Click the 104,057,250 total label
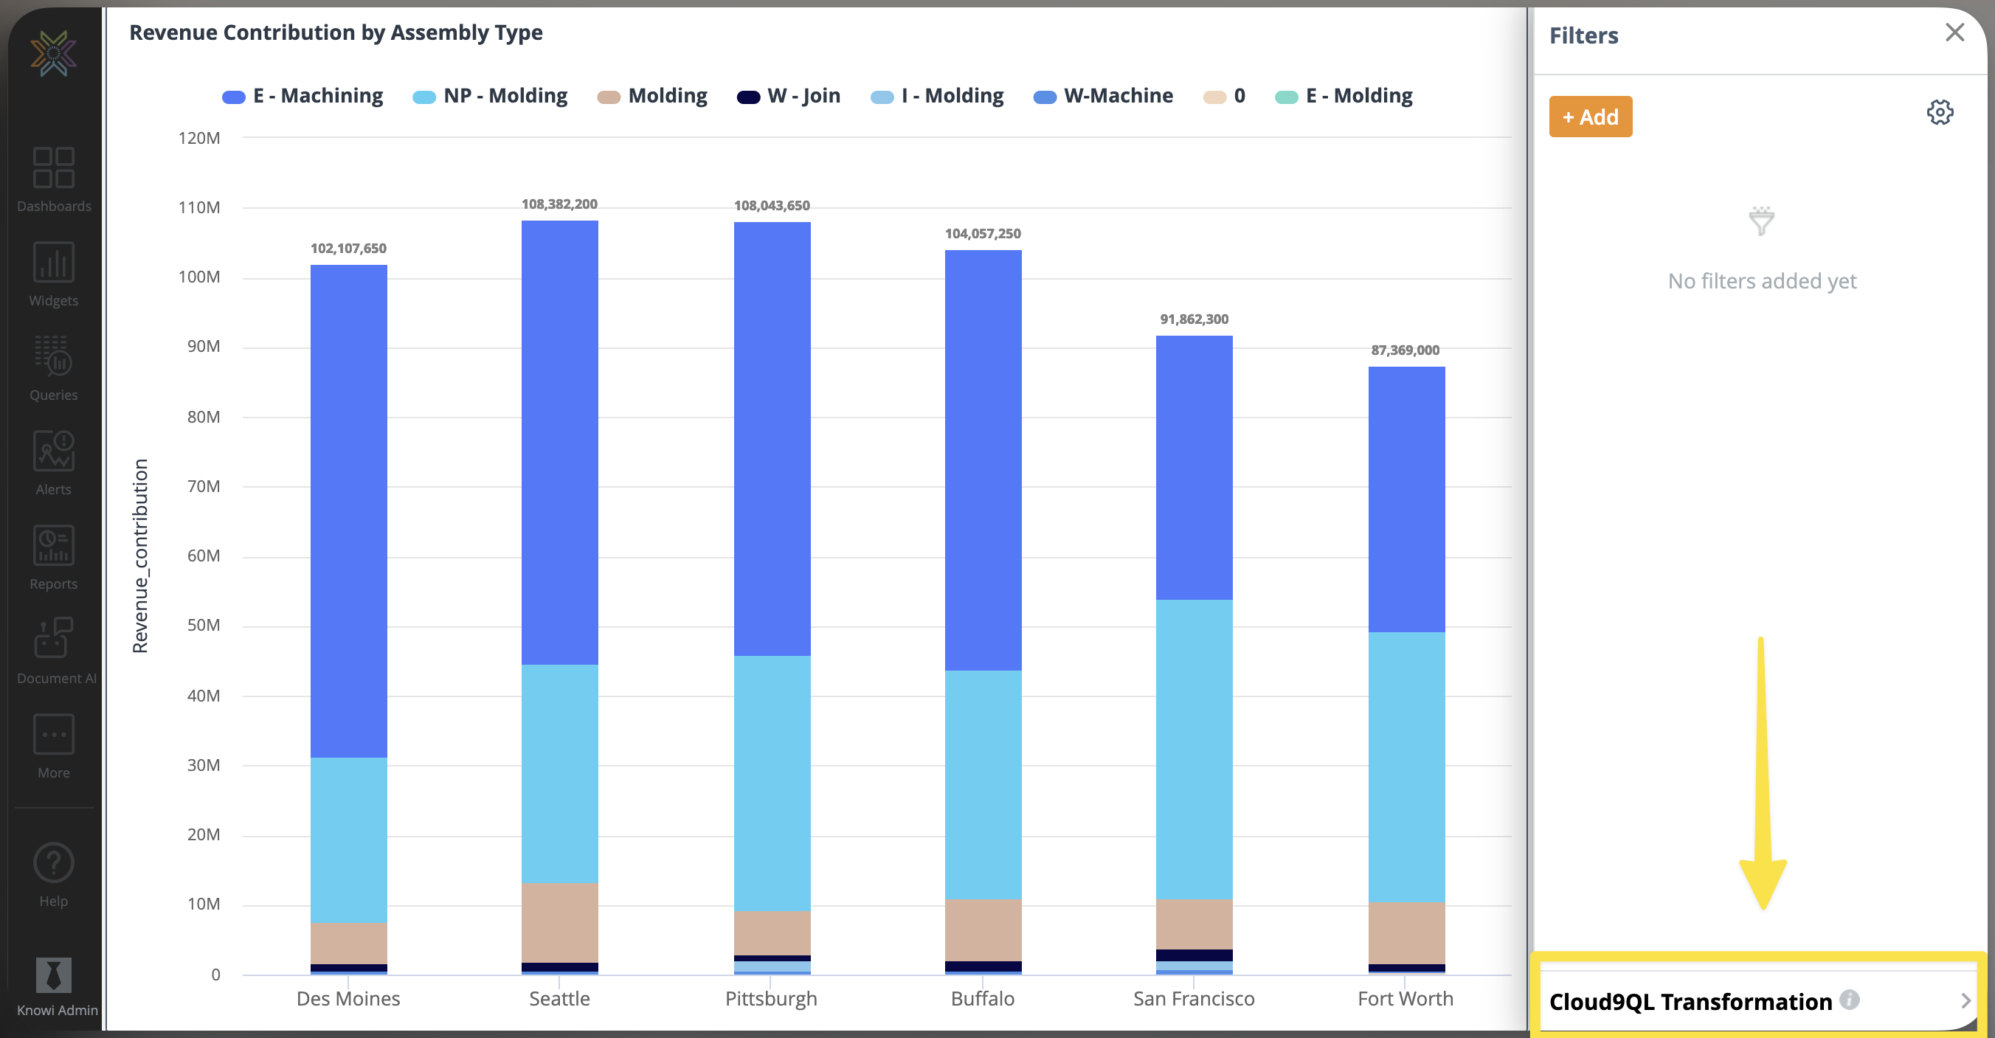The image size is (1995, 1038). point(983,233)
